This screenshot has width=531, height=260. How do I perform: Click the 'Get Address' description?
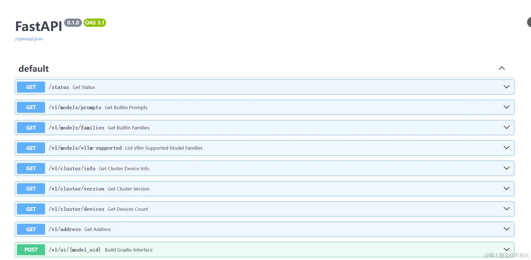[x=98, y=229]
